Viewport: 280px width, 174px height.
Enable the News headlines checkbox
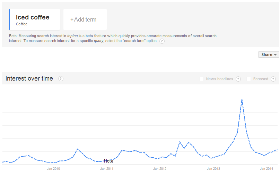pyautogui.click(x=201, y=79)
